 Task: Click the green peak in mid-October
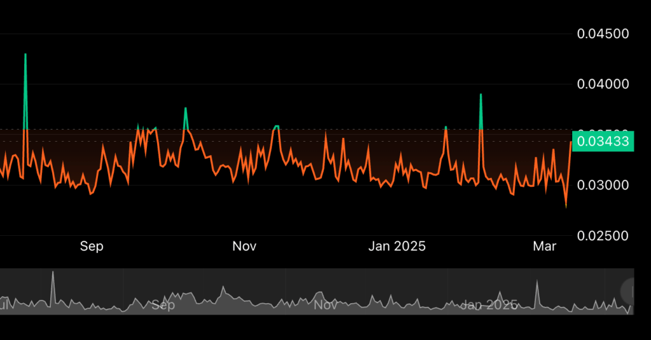(186, 108)
